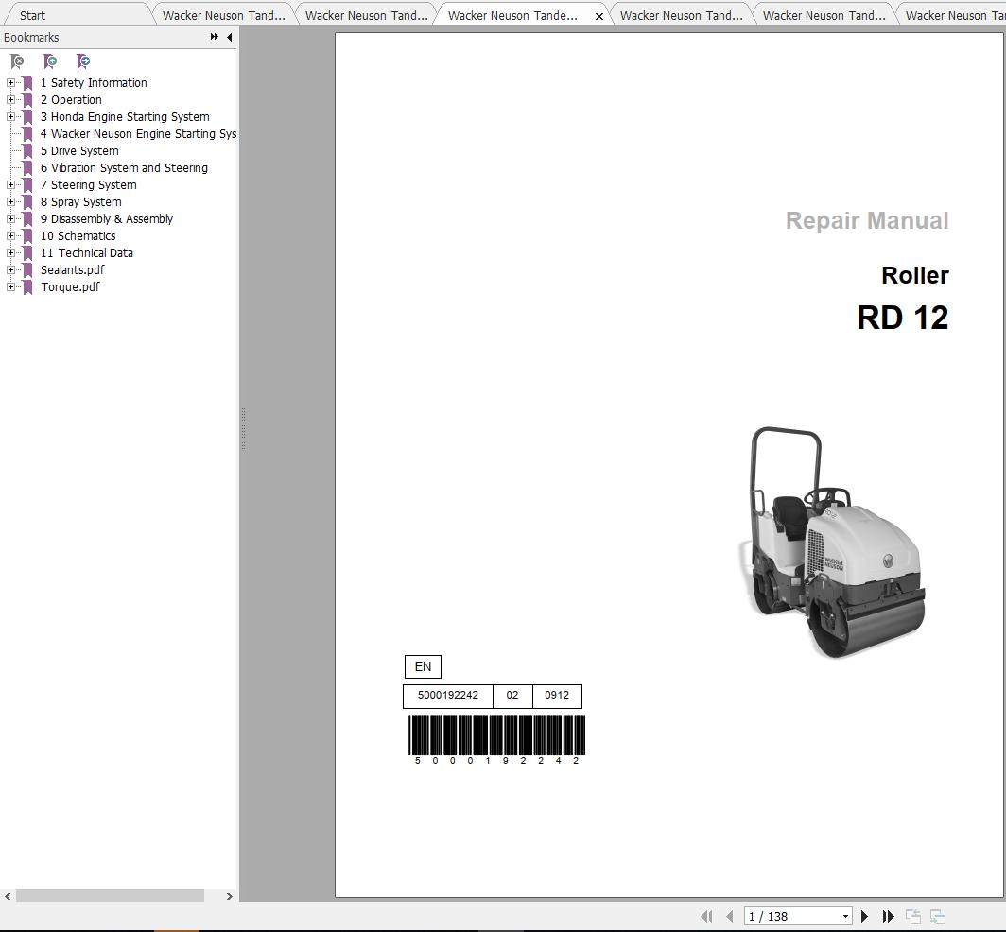Viewport: 1006px width, 932px height.
Task: Click the horizontal scrollbar of the panel
Action: pos(109,895)
